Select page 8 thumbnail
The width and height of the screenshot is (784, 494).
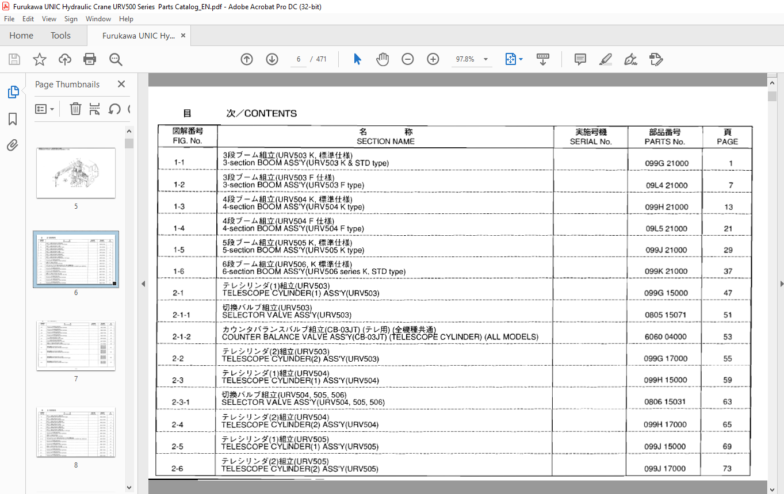[x=76, y=432]
